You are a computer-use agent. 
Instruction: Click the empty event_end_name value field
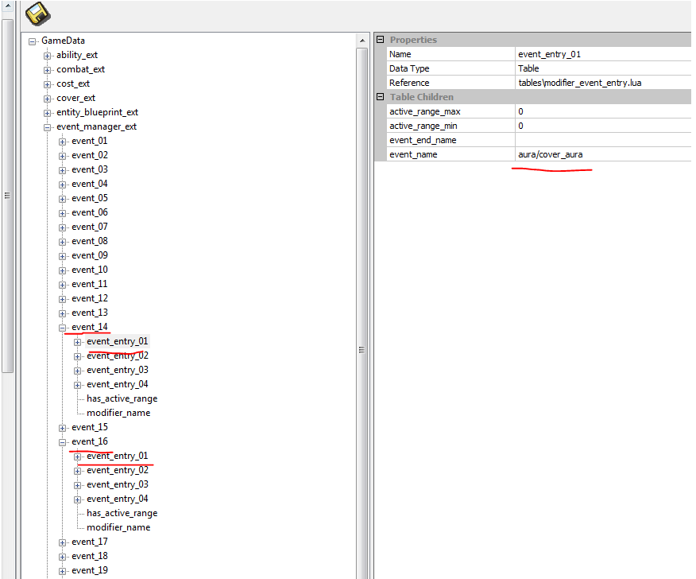click(x=603, y=140)
